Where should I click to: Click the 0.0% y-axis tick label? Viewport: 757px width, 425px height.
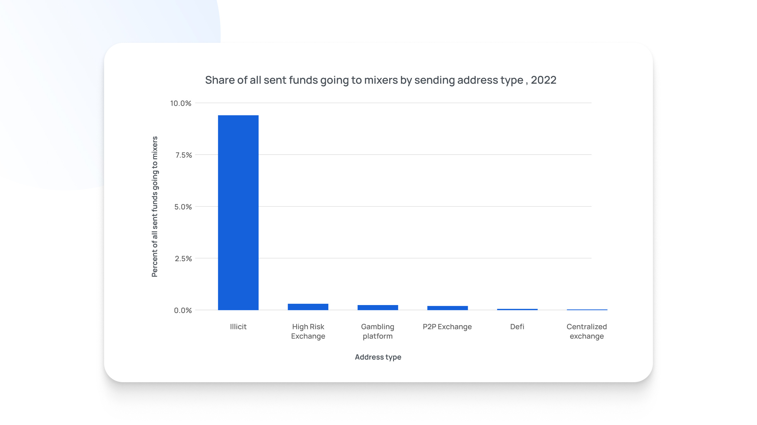coord(183,310)
